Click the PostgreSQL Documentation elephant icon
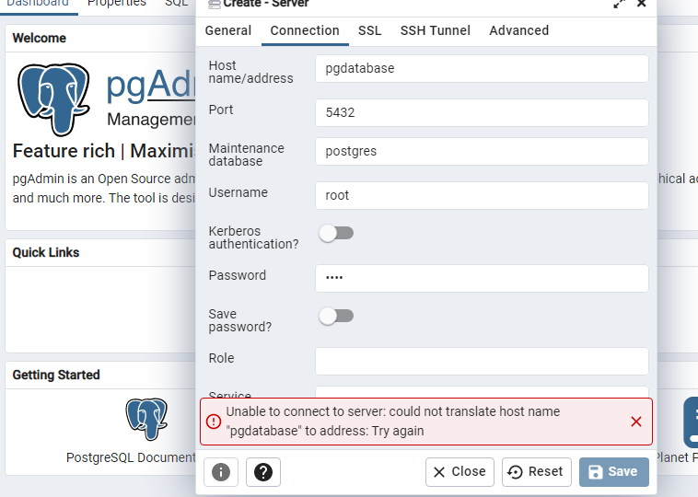The width and height of the screenshot is (698, 497). pyautogui.click(x=146, y=419)
